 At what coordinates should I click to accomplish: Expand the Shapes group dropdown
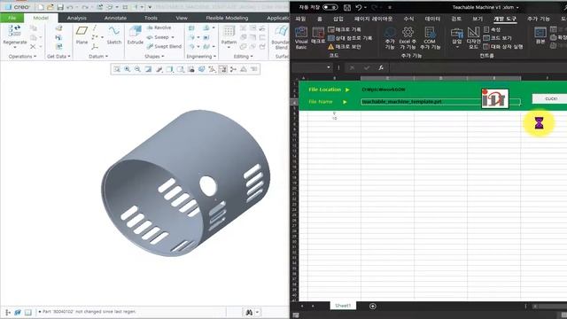tap(154, 57)
